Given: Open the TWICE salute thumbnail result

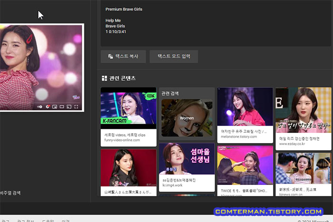Looking at the screenshot, I should pyautogui.click(x=245, y=165).
